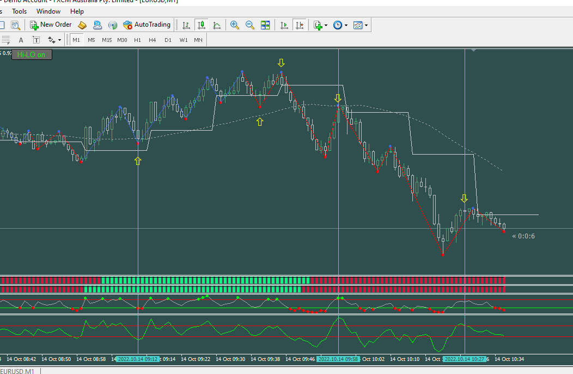
Task: Open the Tools menu
Action: coord(20,11)
